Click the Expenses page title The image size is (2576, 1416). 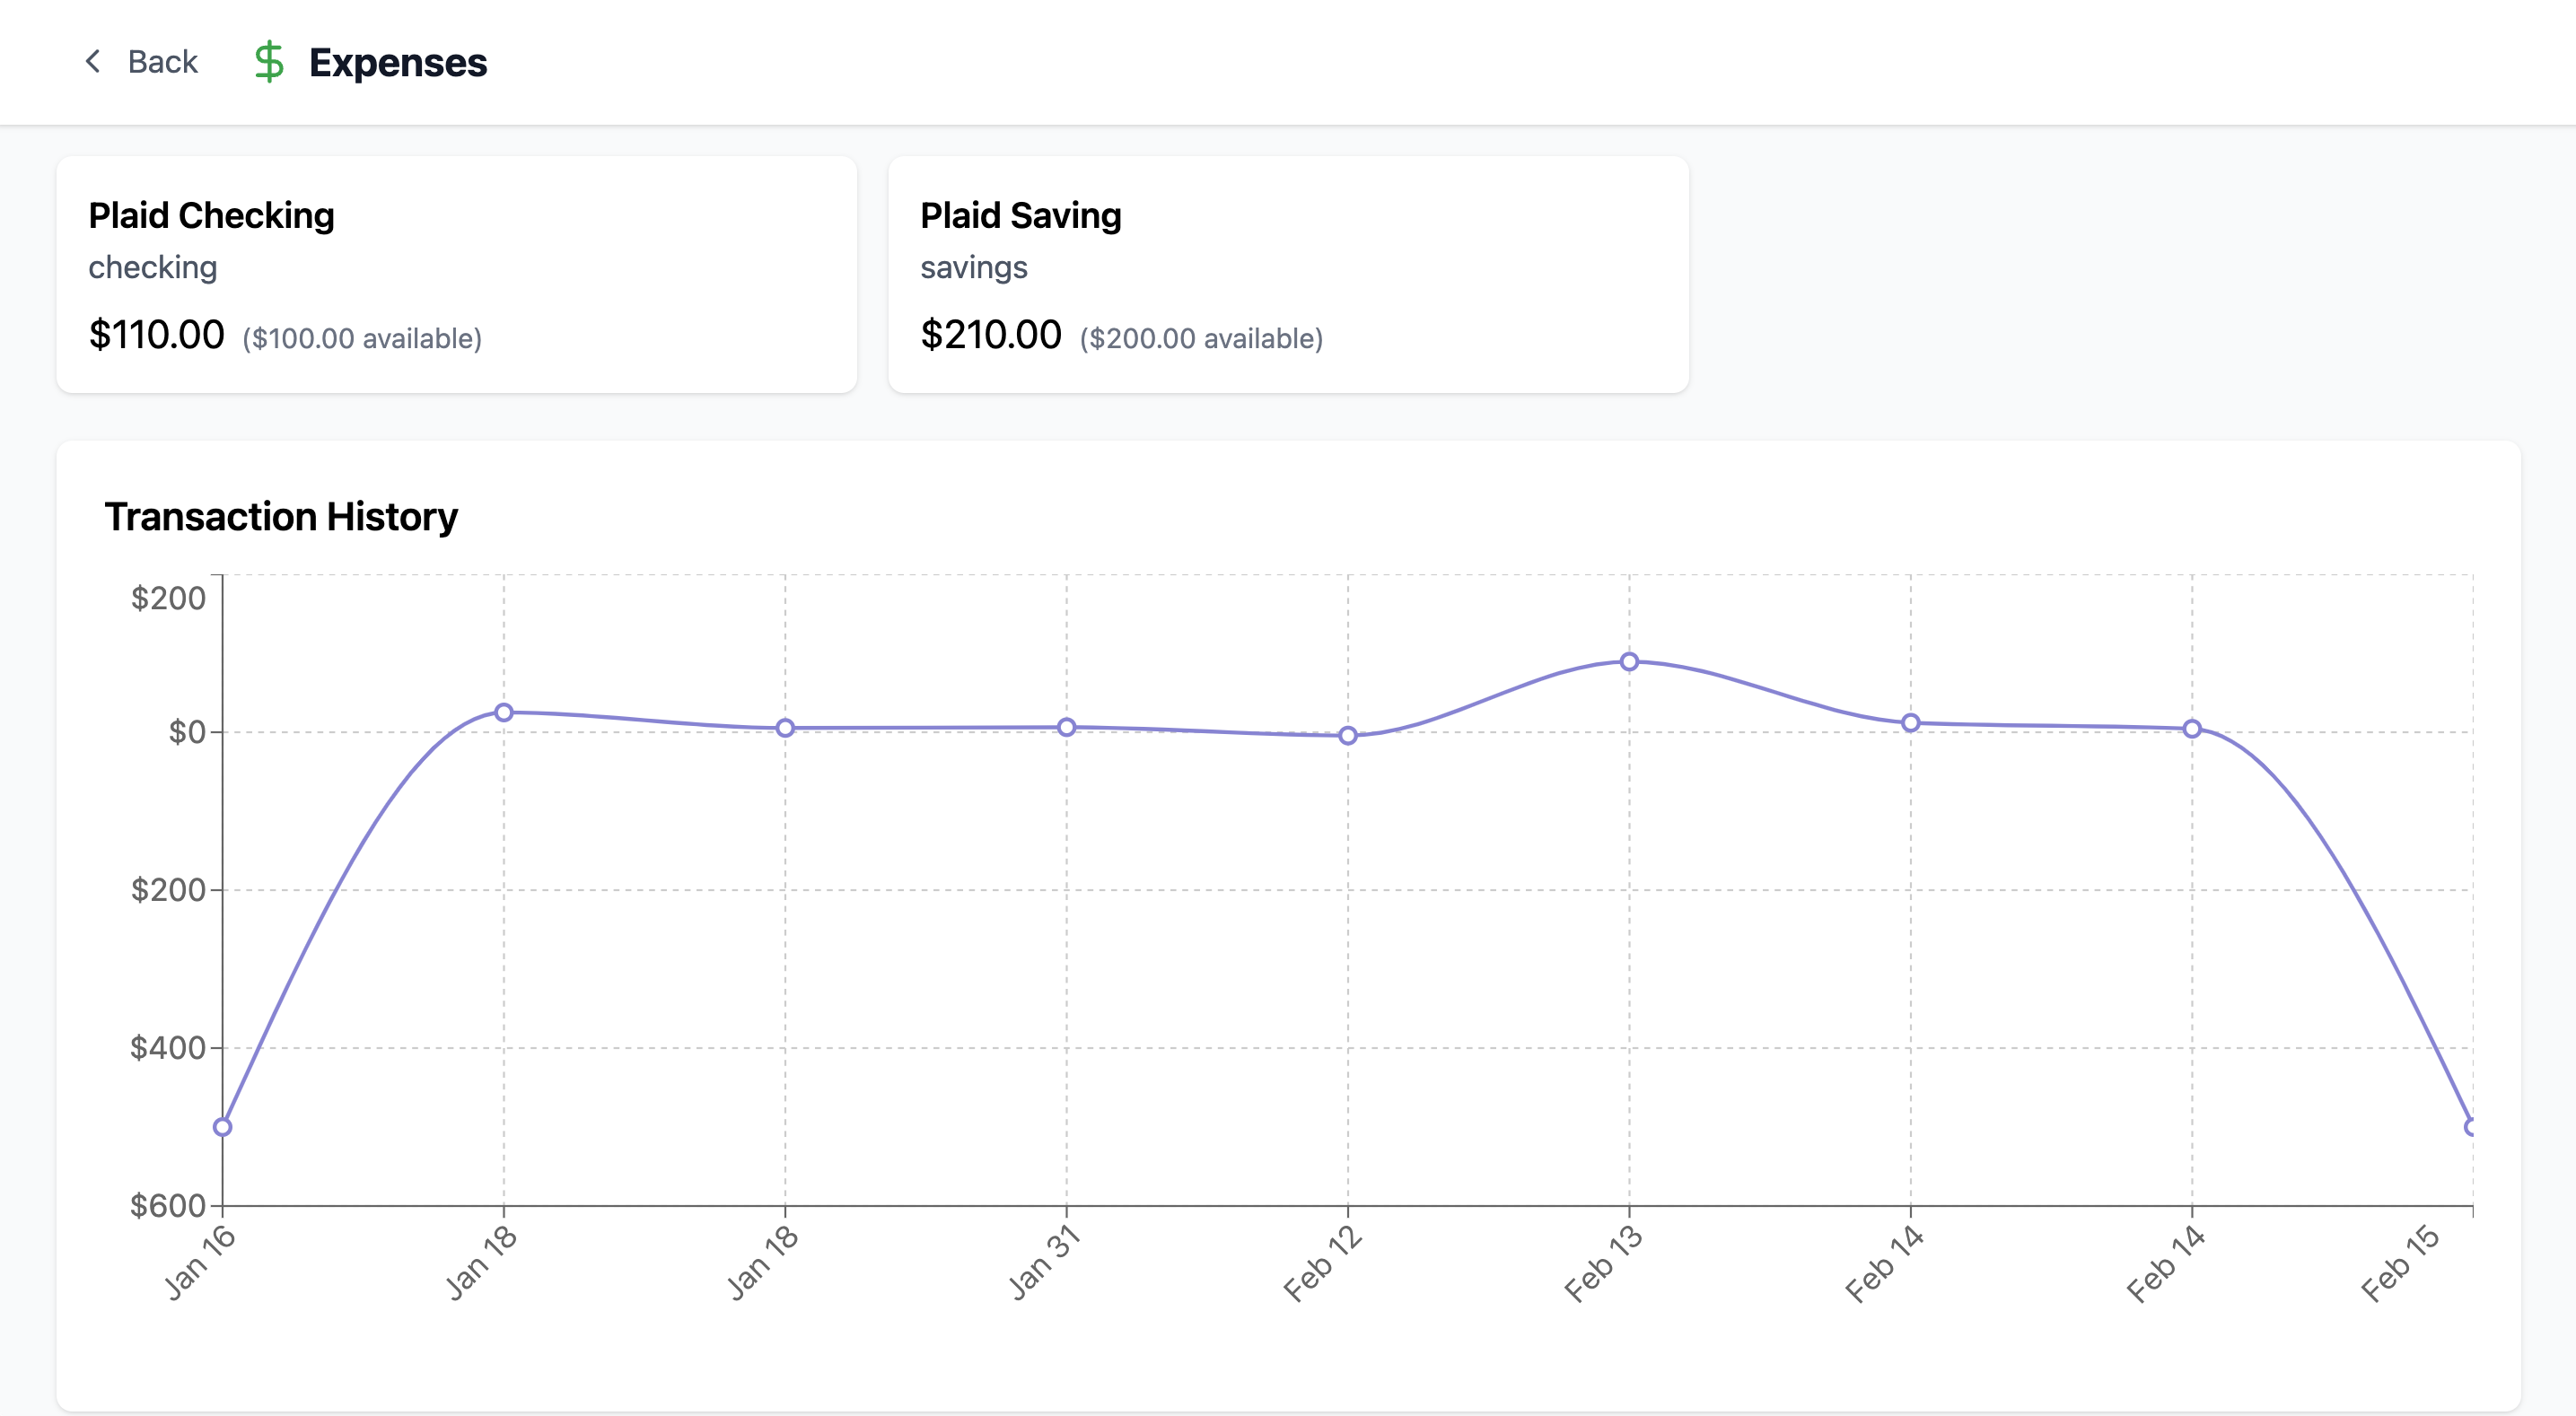[x=397, y=62]
